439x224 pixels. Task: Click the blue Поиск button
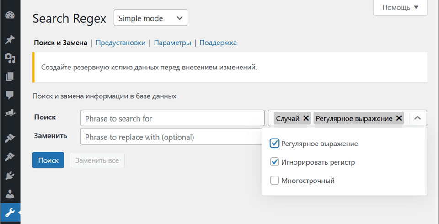48,160
